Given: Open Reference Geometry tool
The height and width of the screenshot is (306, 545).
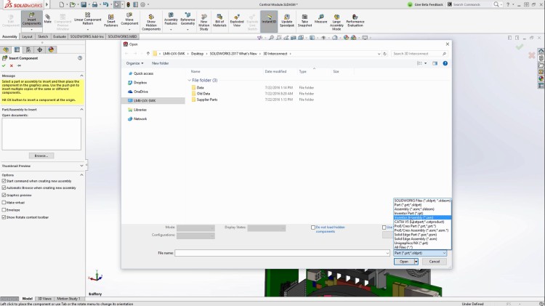Looking at the screenshot, I should (187, 19).
